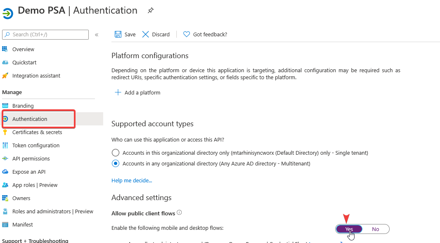The width and height of the screenshot is (440, 243).
Task: Disable public client flows by clicking No
Action: (375, 229)
